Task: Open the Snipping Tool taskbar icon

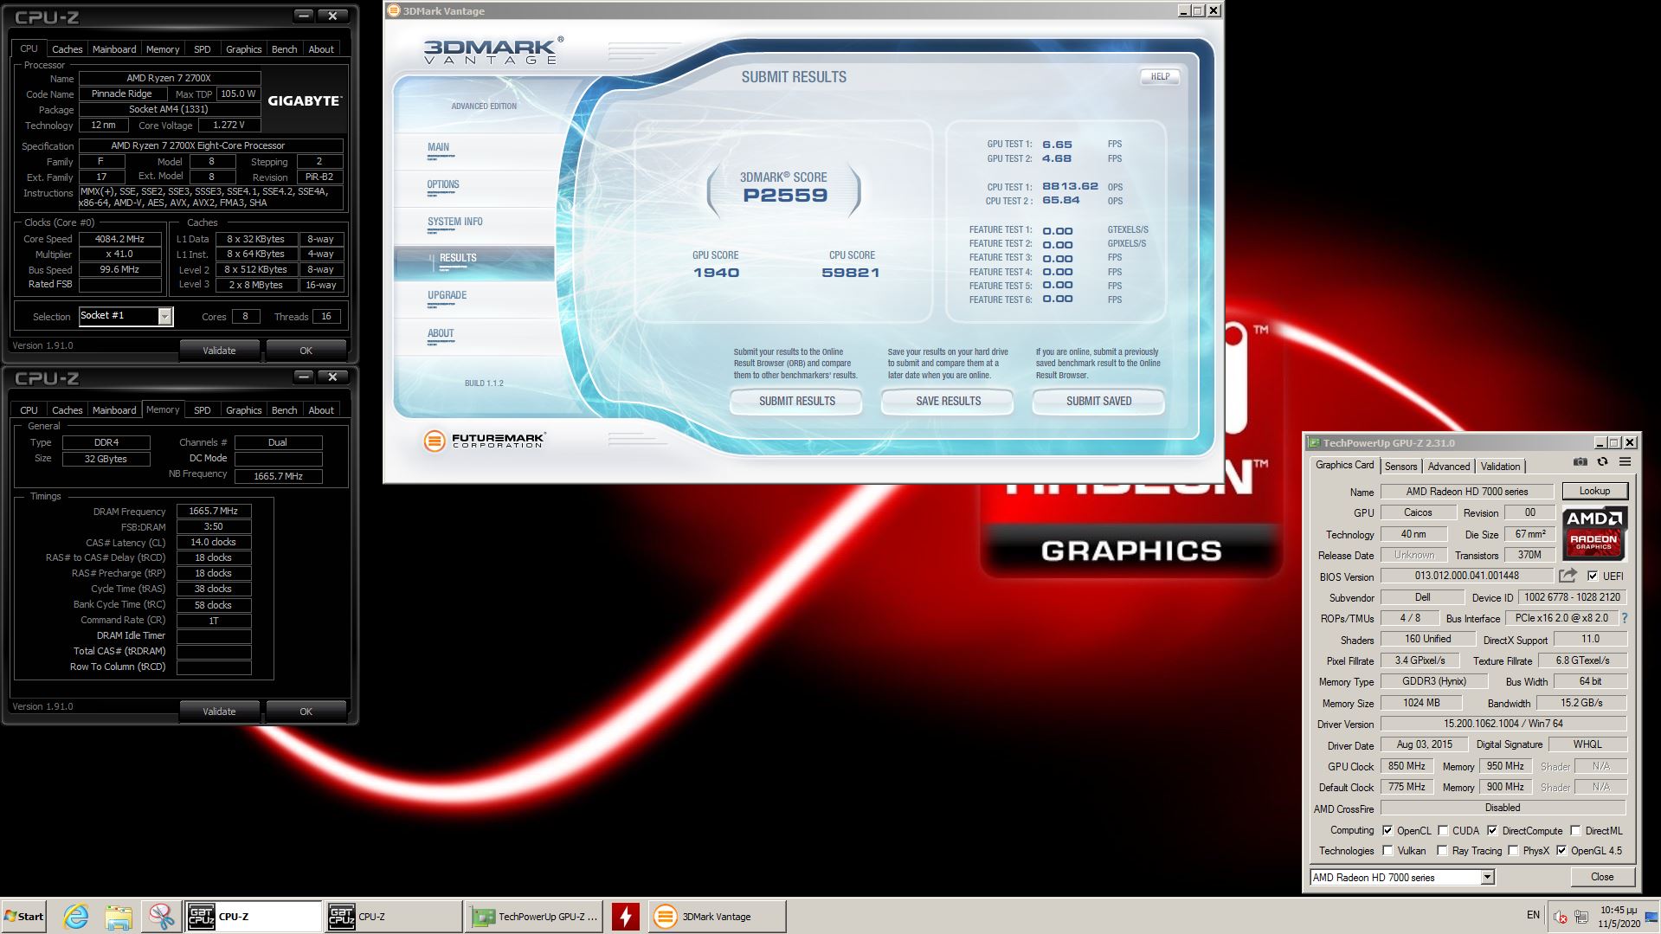Action: point(161,917)
